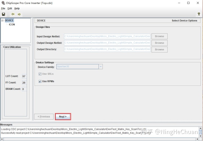Screen dimensions: 203x141
Task: Toggle the Use SRLs checkbox
Action: point(40,74)
